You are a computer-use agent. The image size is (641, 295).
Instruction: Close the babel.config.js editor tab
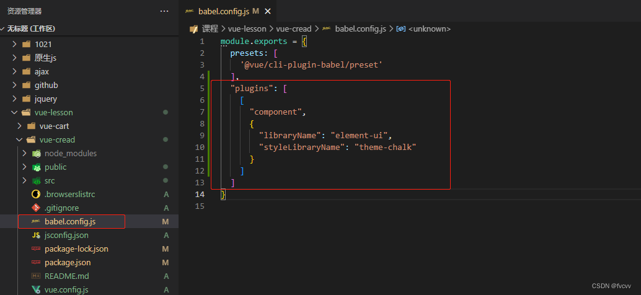[x=268, y=11]
